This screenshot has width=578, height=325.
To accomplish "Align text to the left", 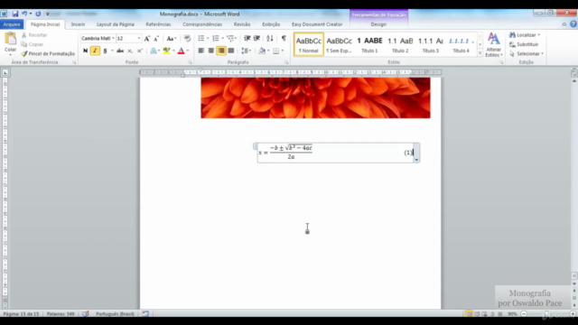I will click(201, 51).
